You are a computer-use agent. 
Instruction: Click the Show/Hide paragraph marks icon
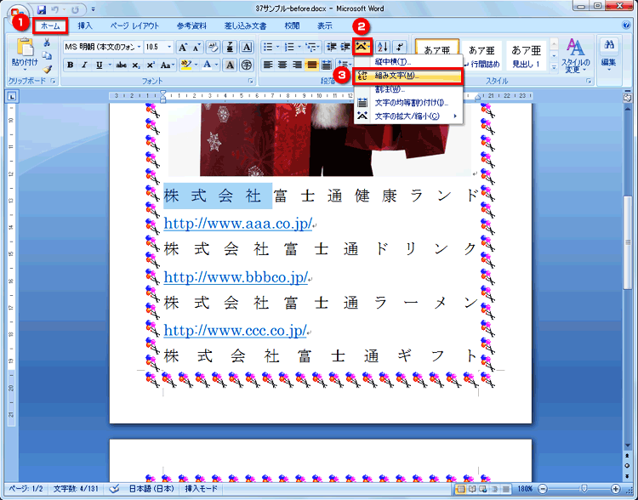click(400, 47)
